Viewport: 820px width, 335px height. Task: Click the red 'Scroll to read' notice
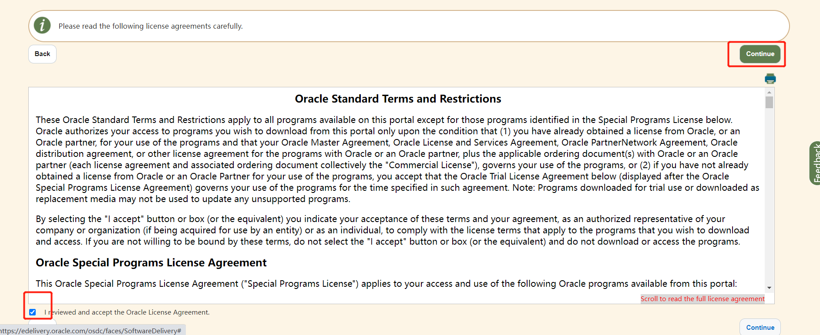pos(702,299)
